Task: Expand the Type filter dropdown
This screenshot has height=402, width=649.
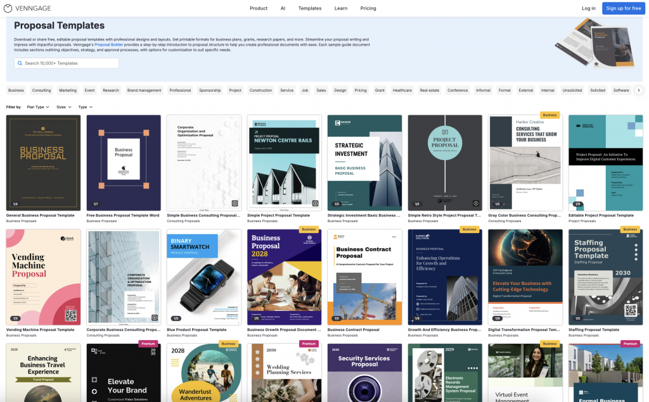Action: (85, 107)
